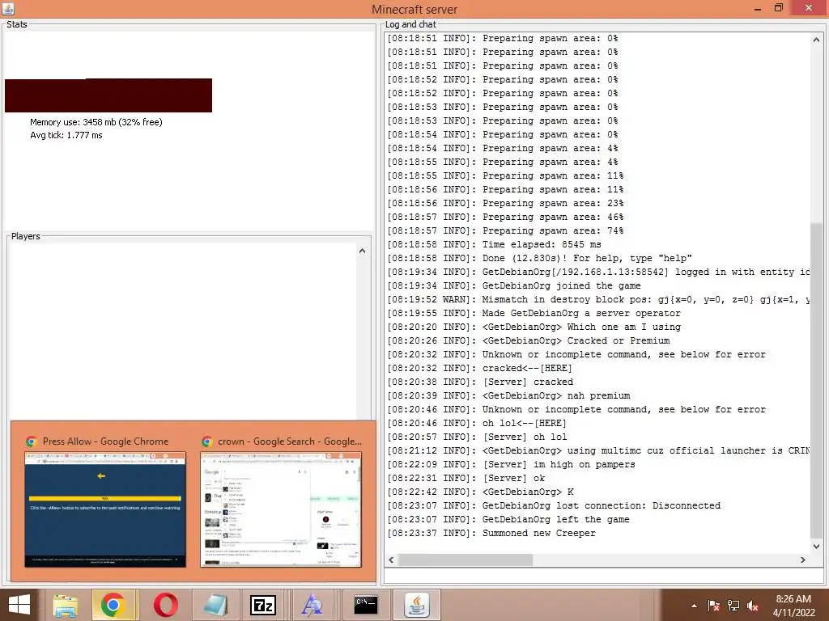Click the log horizontal scroll left arrow
Viewport: 829px width, 621px height.
[x=391, y=560]
